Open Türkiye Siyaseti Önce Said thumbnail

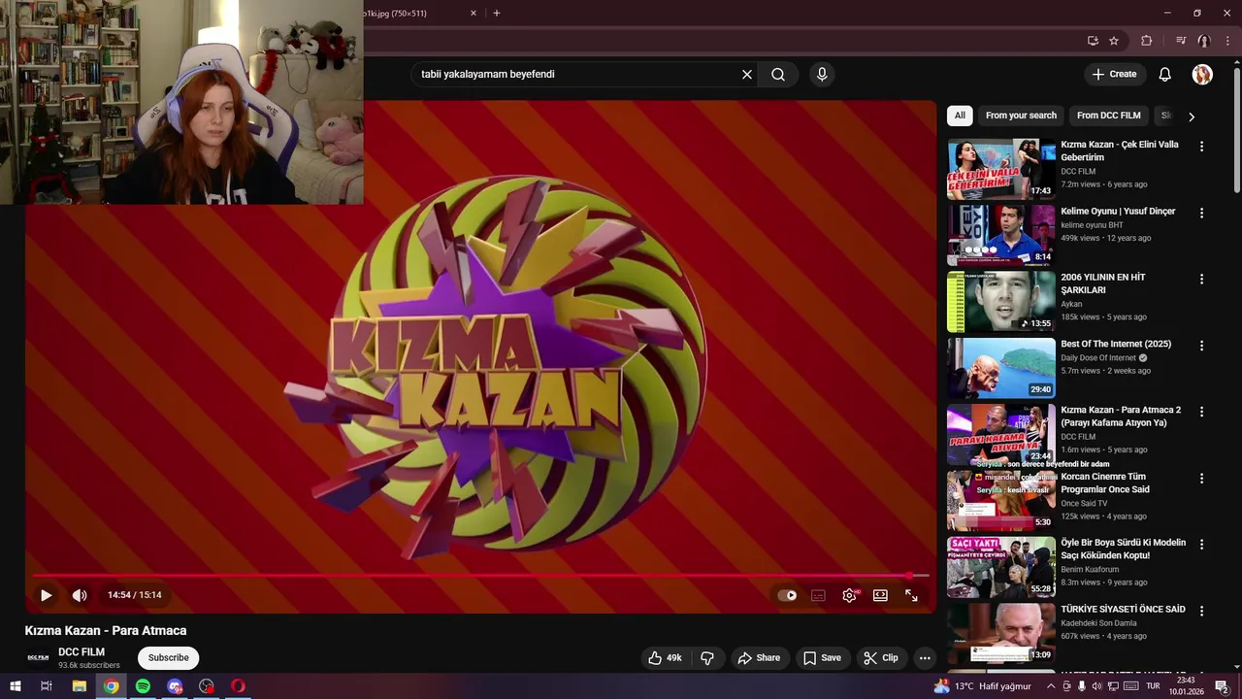click(x=1001, y=634)
